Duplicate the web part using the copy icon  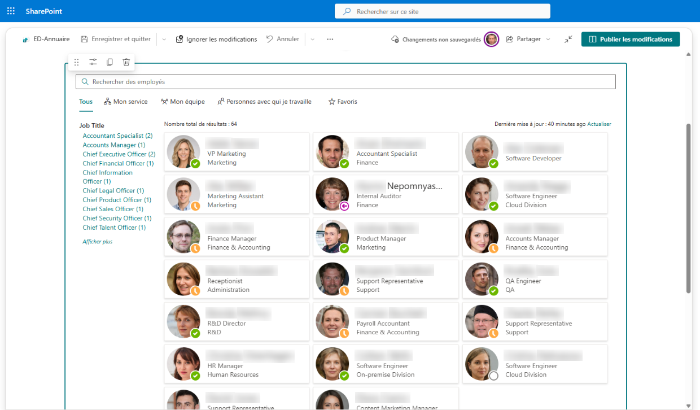tap(110, 62)
